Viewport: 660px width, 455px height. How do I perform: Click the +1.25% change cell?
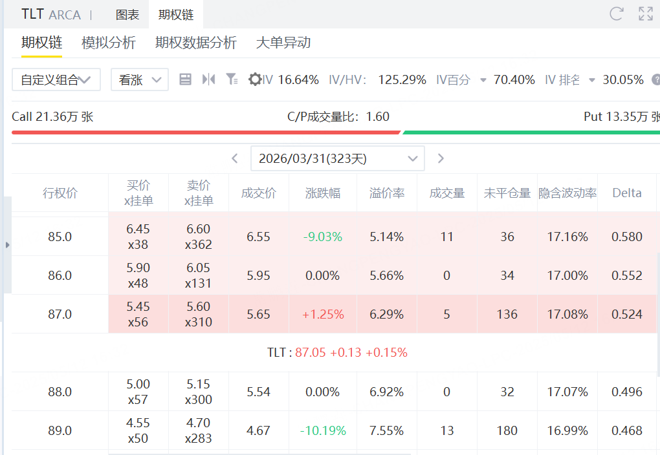323,314
